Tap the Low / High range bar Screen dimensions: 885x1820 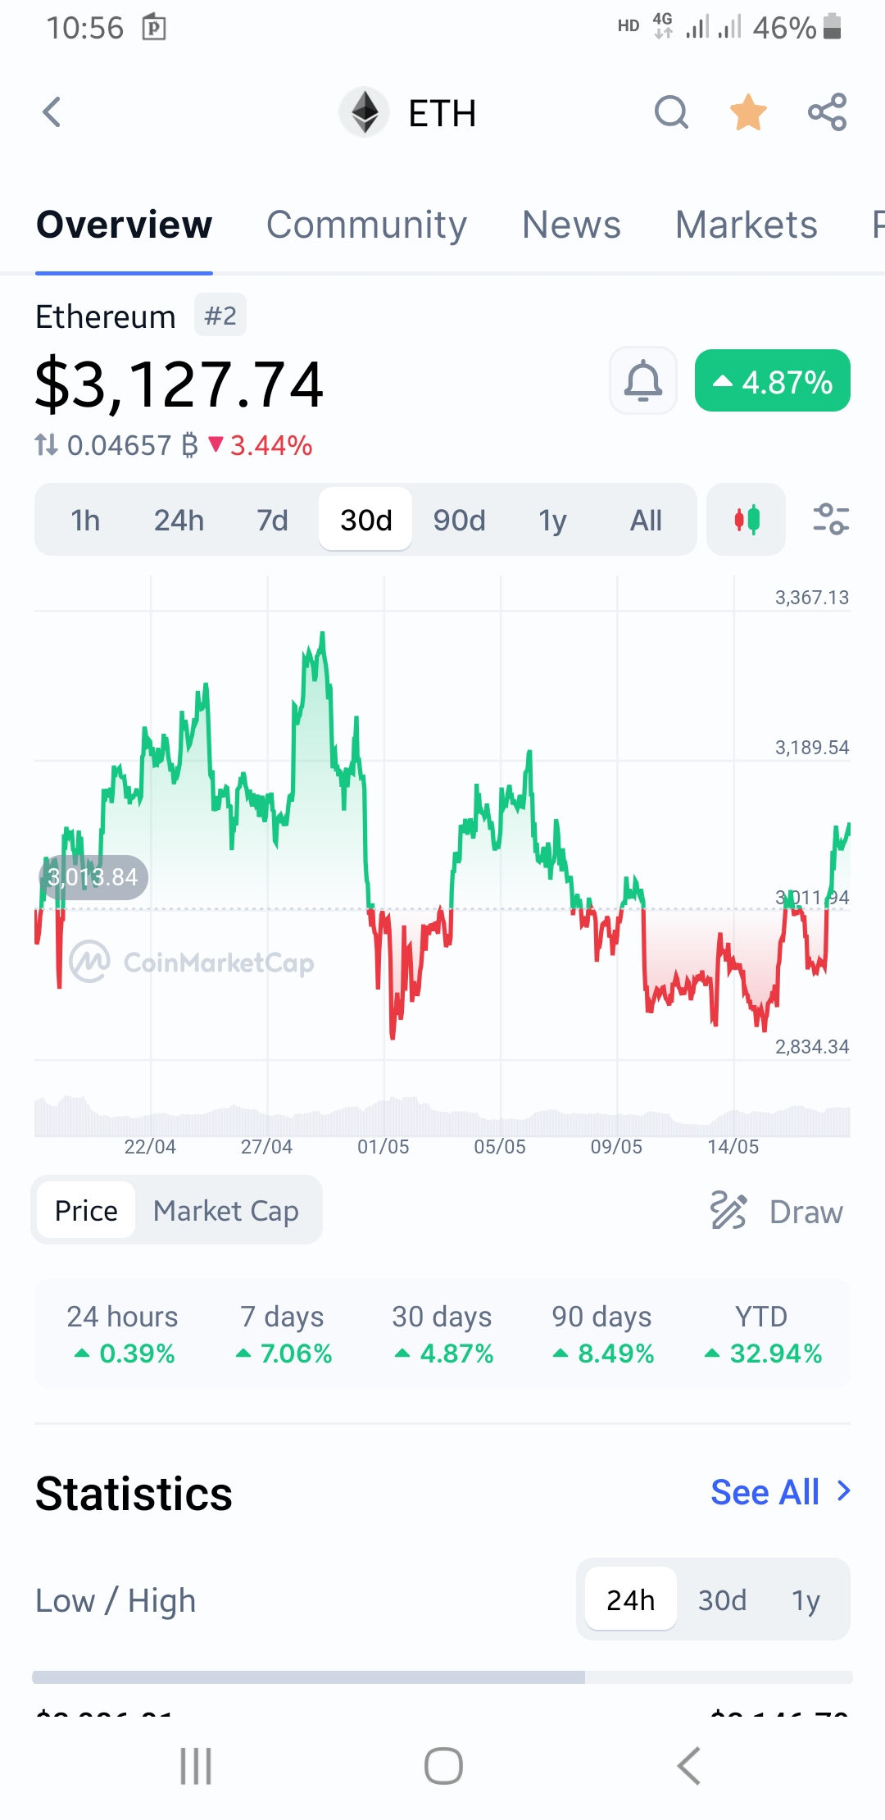click(442, 1677)
